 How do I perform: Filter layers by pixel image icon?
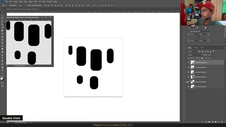click(199, 52)
